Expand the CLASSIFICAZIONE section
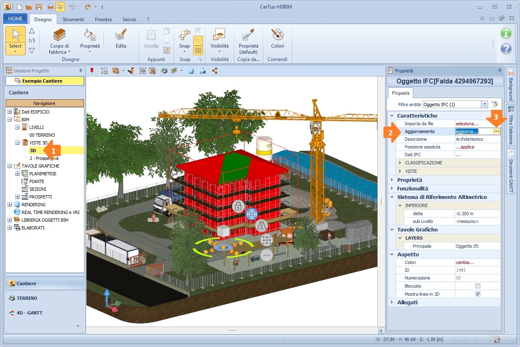 coord(400,163)
